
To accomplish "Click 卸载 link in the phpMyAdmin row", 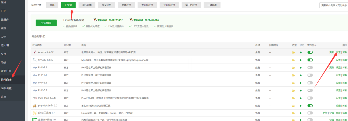I will pos(345,106).
